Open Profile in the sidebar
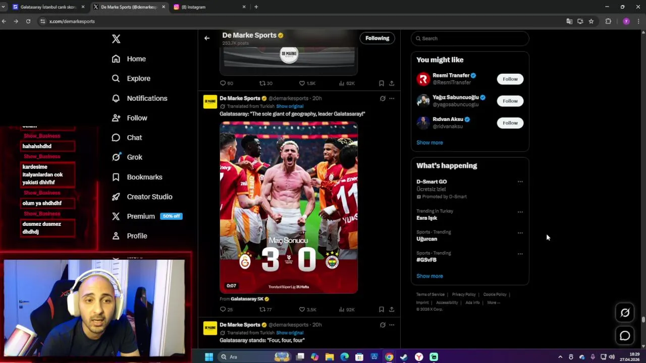Screen dimensions: 646x363 pos(130,236)
